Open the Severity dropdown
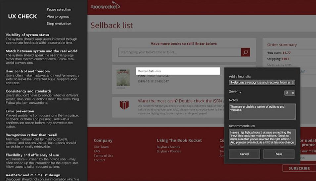The height and width of the screenshot is (181, 316). 290,93
